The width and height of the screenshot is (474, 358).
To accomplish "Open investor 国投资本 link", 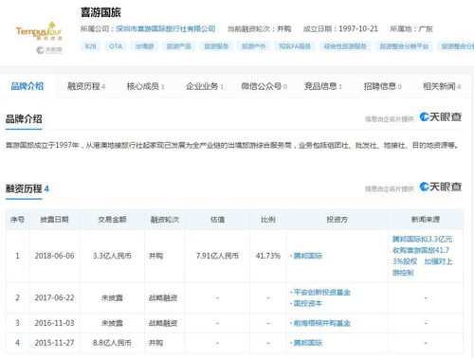I will (308, 303).
